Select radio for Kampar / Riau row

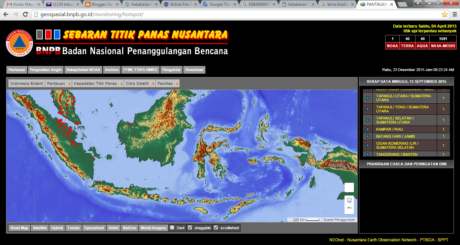[368, 129]
